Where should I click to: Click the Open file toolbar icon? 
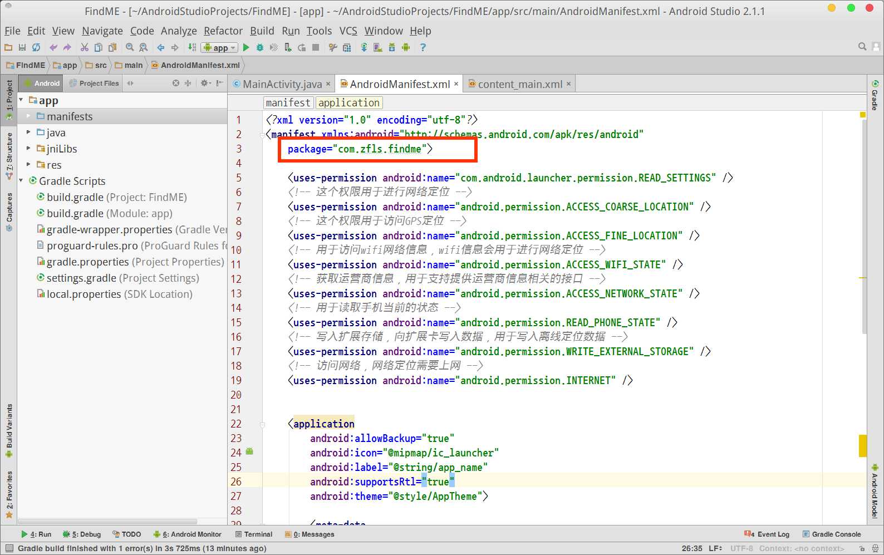coord(8,47)
